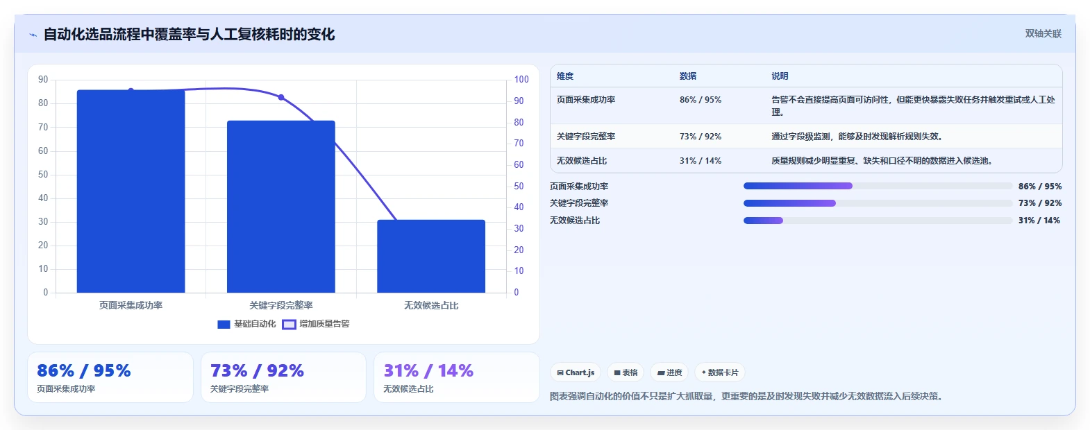Click the 无效候选占比 progress bar
Screen dimensions: 1090x430
click(878, 221)
